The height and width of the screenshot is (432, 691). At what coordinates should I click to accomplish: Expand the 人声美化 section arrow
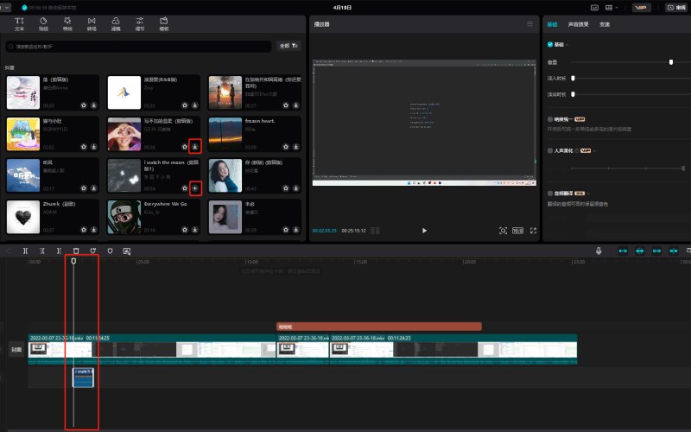click(594, 150)
